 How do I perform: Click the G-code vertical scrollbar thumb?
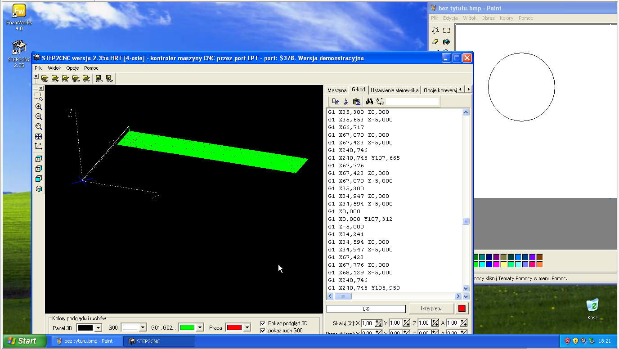click(466, 221)
